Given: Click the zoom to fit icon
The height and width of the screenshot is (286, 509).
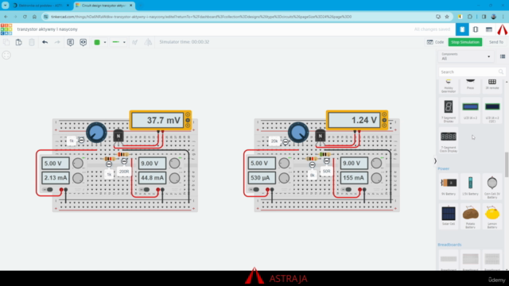Looking at the screenshot, I should [x=6, y=55].
